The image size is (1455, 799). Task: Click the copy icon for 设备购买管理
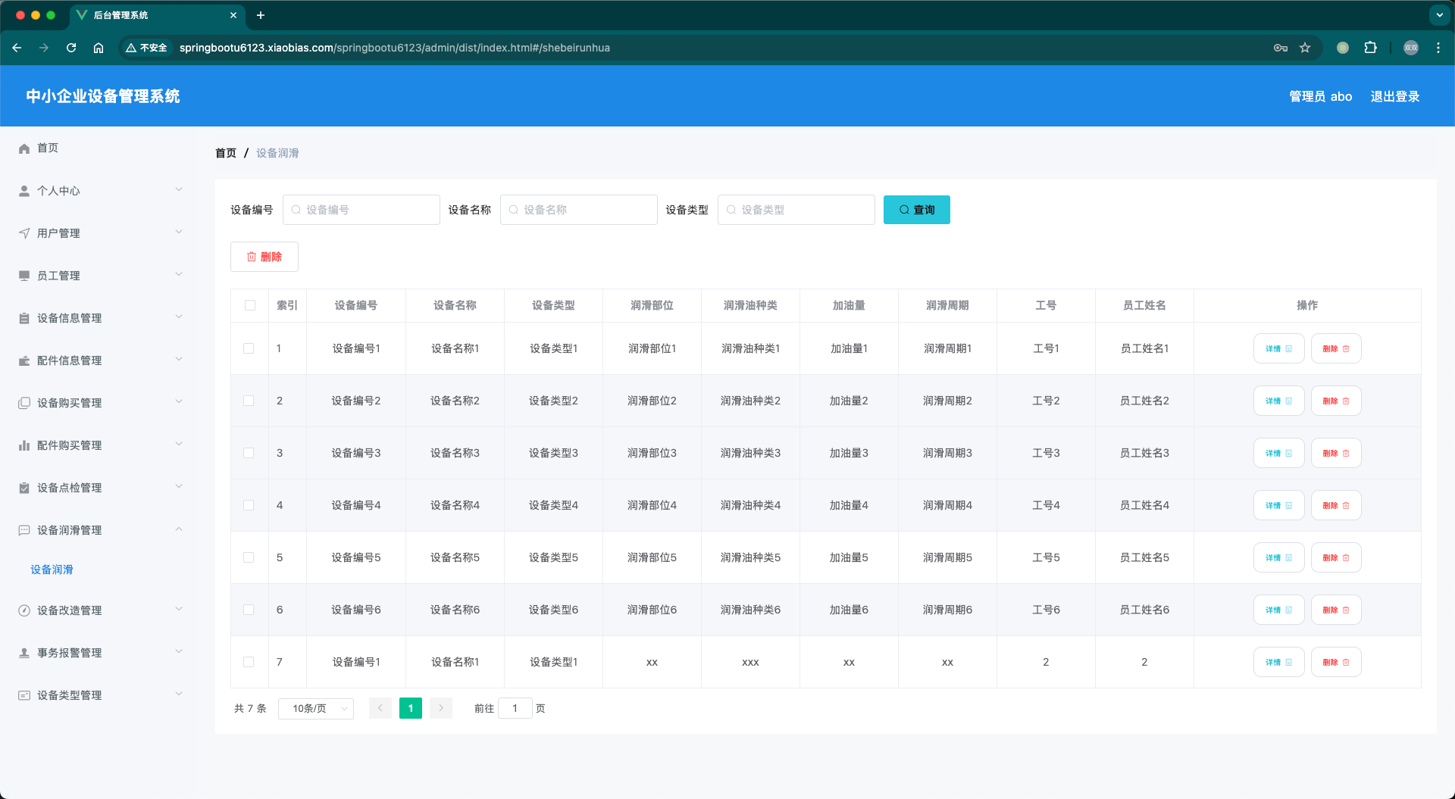coord(24,403)
